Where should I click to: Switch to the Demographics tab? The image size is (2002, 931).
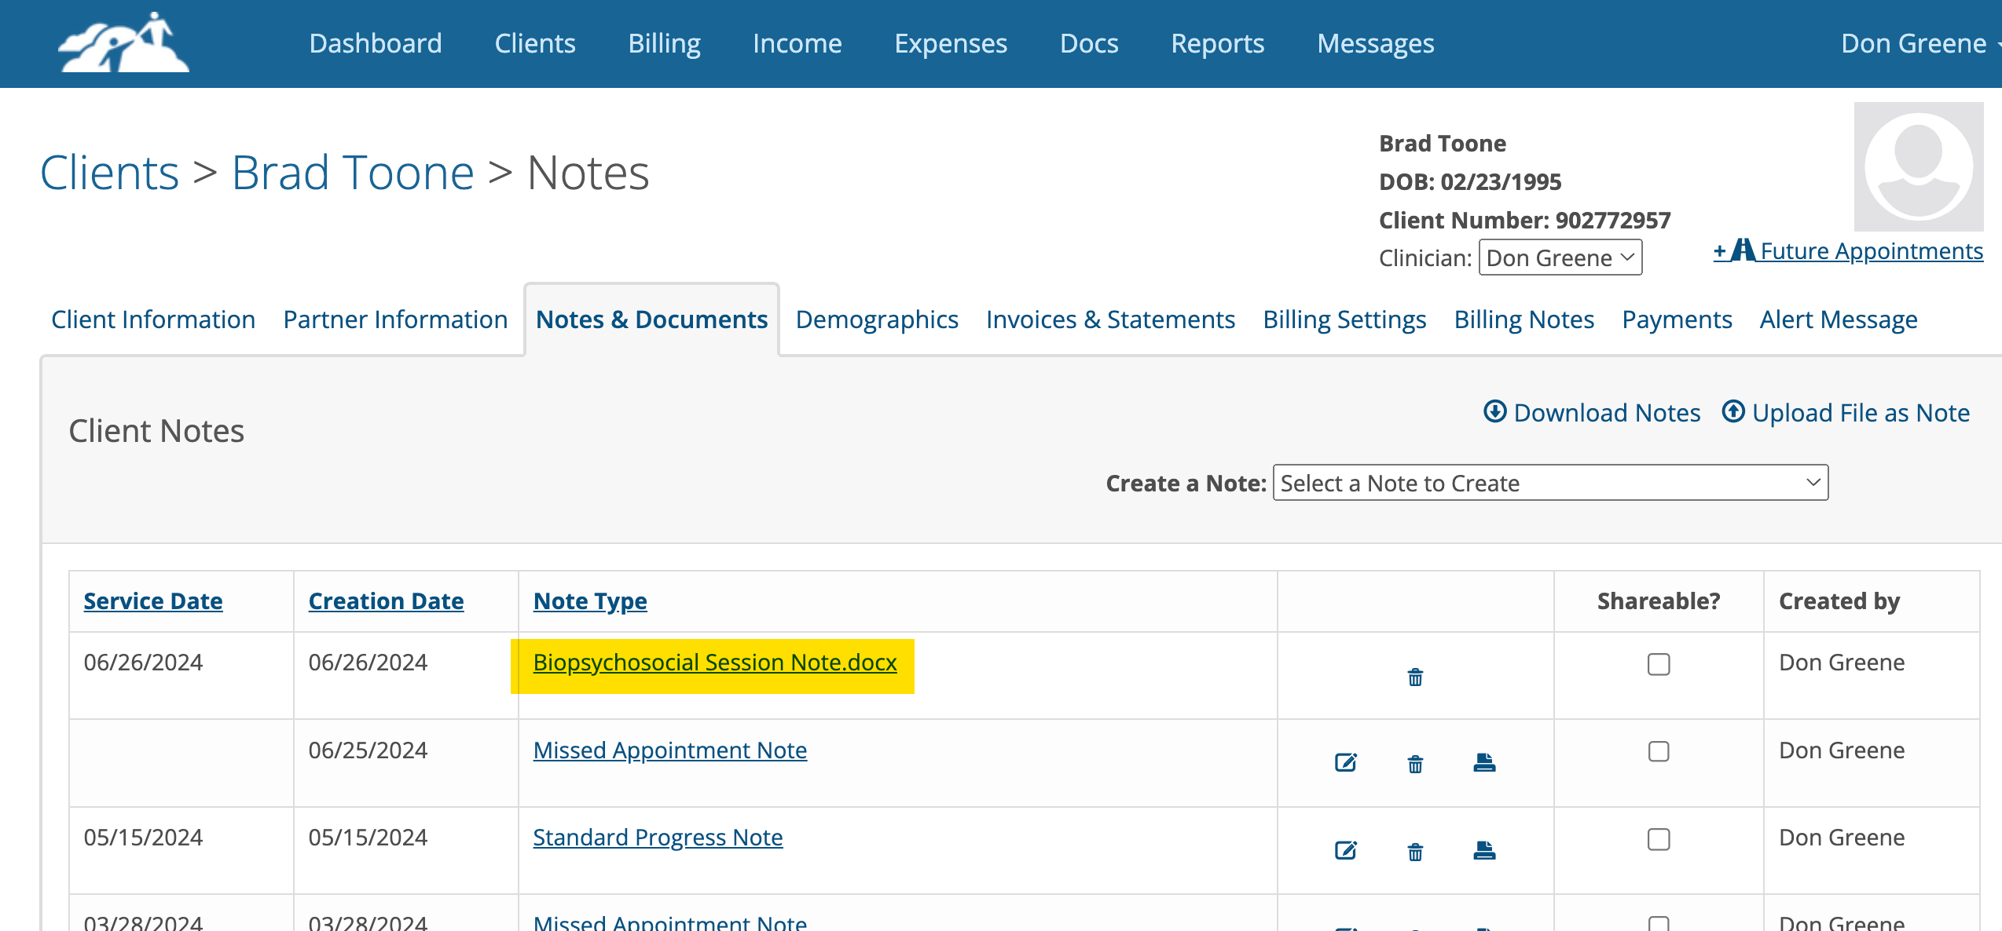tap(876, 319)
